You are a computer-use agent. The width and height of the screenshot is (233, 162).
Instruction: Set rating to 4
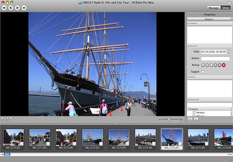pyautogui.click(x=215, y=65)
